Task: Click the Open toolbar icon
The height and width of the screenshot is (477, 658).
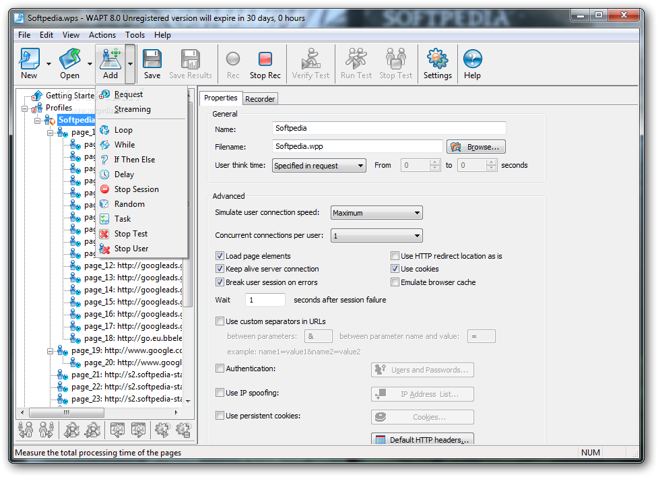Action: 69,64
